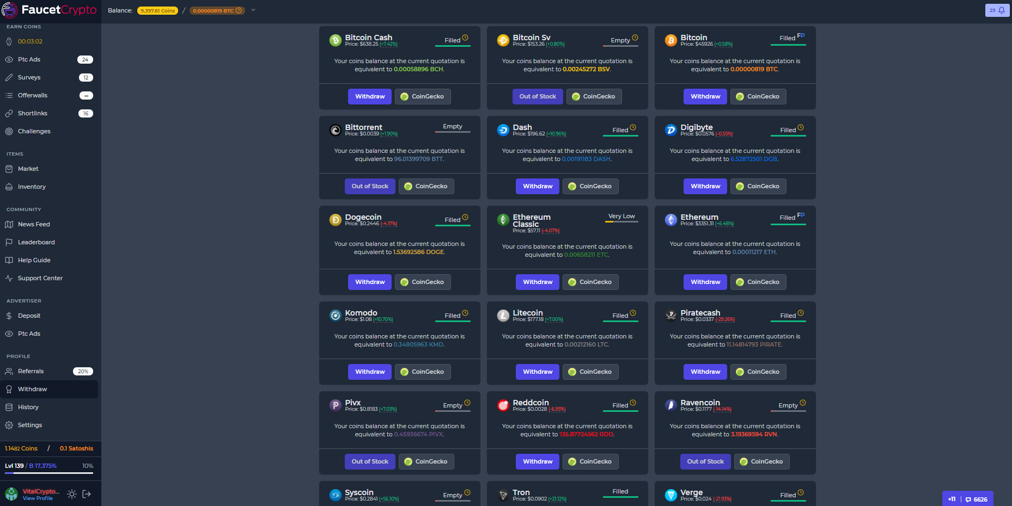Expand the balance dropdown chevron
This screenshot has width=1012, height=506.
[x=253, y=10]
